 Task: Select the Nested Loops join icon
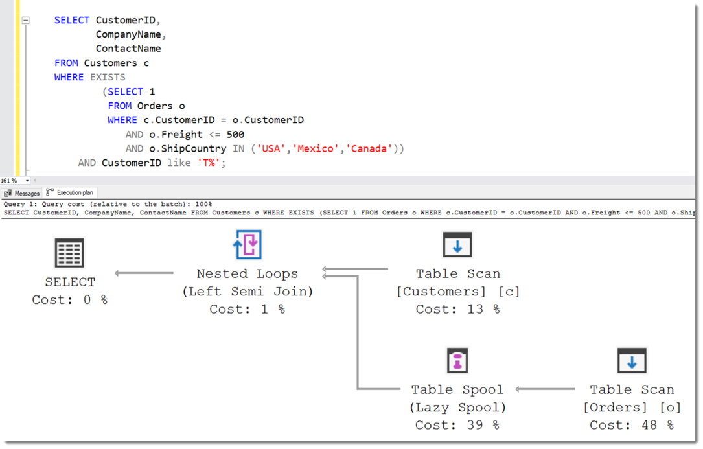(247, 244)
